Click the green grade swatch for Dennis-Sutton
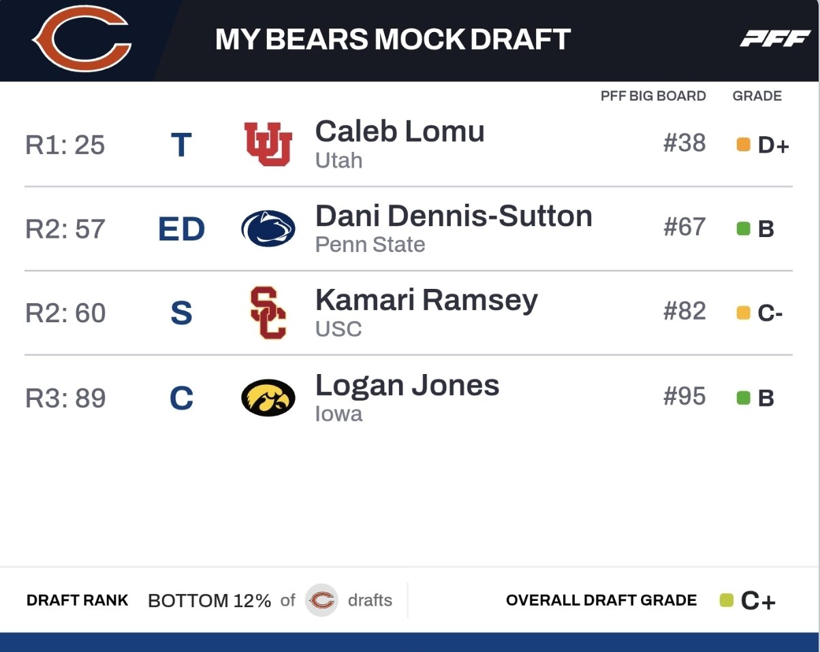This screenshot has height=652, width=820. coord(744,229)
